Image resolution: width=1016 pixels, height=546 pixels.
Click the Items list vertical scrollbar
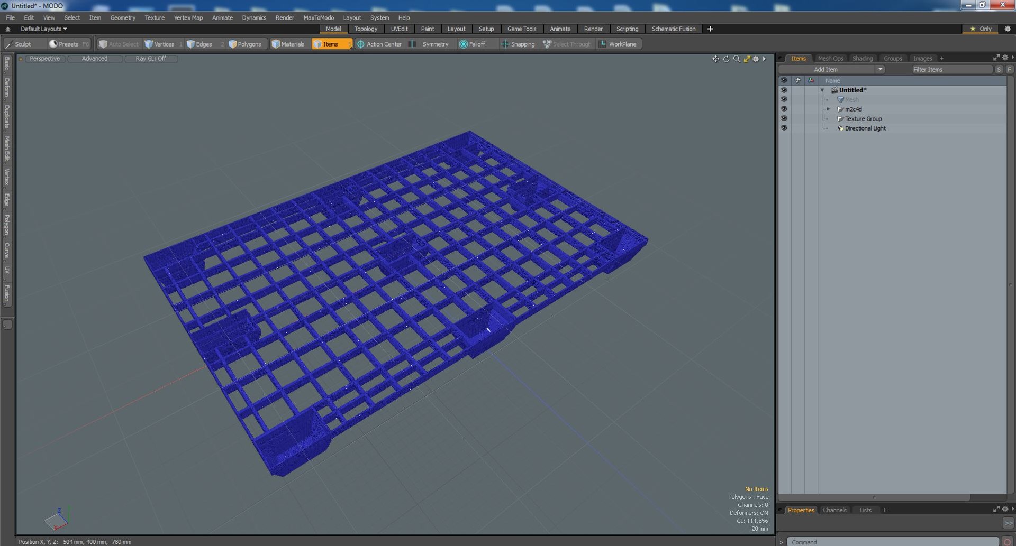click(1010, 285)
